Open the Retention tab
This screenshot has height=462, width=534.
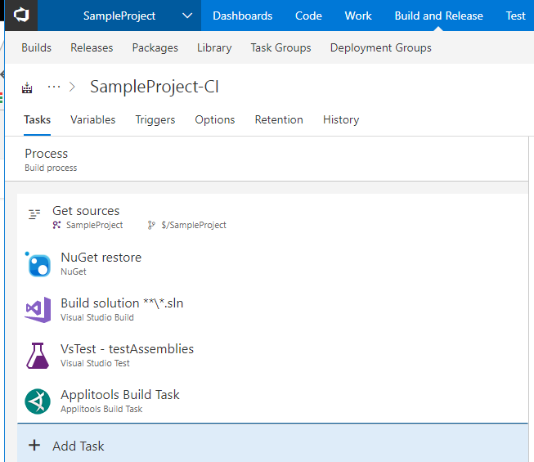[278, 119]
